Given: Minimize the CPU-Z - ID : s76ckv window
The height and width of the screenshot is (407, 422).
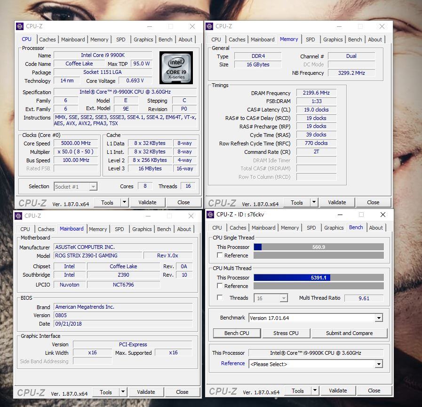Looking at the screenshot, I should point(340,215).
